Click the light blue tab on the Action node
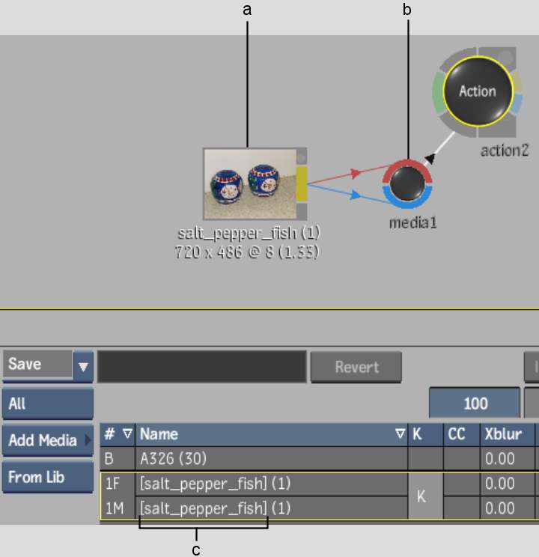This screenshot has height=557, width=539. [517, 103]
